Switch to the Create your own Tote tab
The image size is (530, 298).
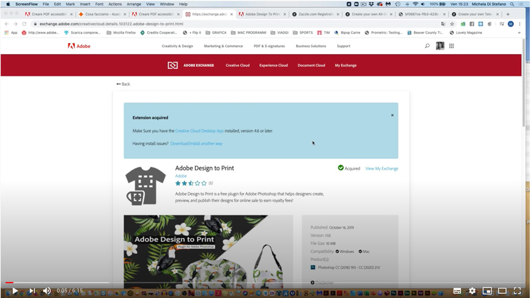(x=476, y=14)
